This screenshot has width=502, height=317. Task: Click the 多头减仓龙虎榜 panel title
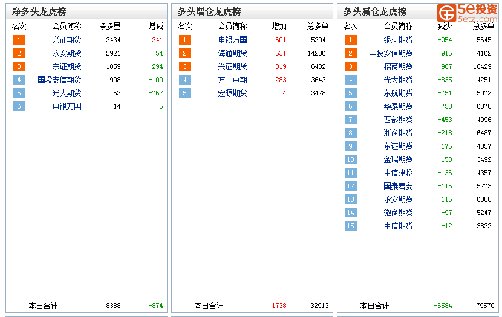(375, 12)
